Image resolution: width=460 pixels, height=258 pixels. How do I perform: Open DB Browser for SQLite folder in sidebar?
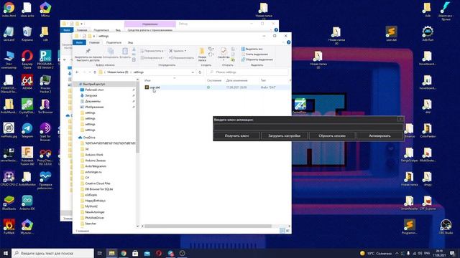point(99,189)
